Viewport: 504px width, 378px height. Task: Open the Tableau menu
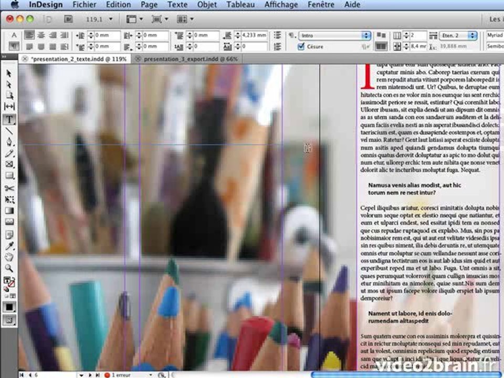point(240,5)
